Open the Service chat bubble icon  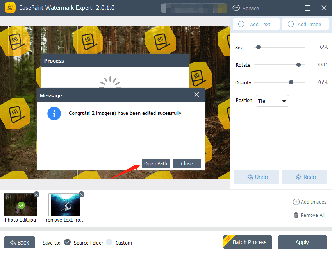[236, 8]
